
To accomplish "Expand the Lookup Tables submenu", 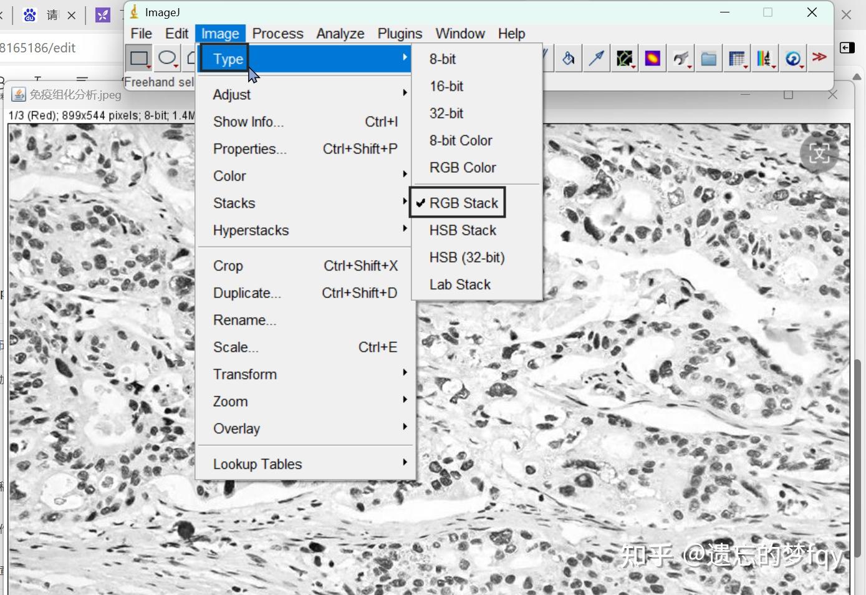I will [306, 464].
